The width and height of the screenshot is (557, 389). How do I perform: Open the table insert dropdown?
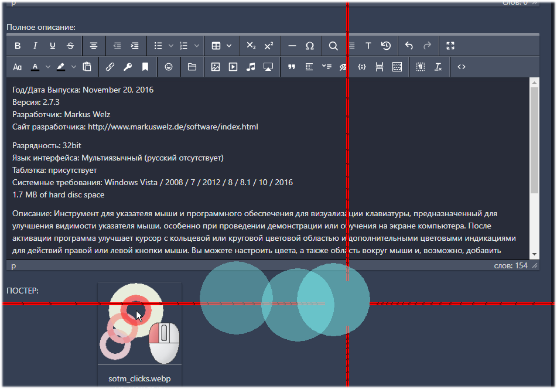(228, 46)
